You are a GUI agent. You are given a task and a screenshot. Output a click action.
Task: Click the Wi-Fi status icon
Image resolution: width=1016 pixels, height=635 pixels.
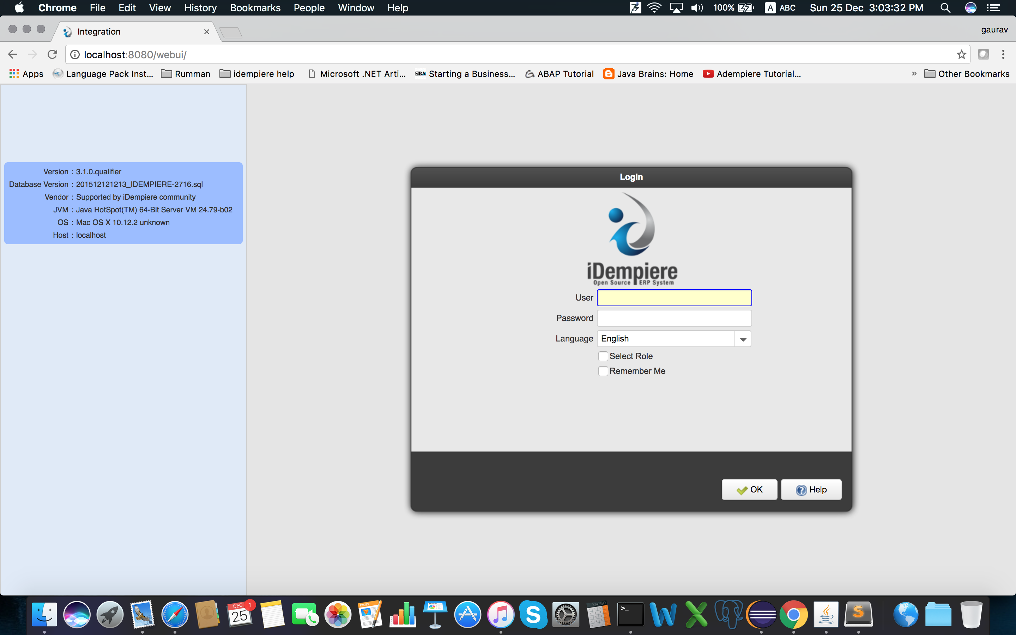(654, 7)
